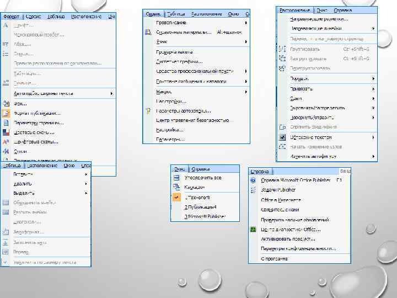Choose О программе entry
Image resolution: width=397 pixels, height=298 pixels.
click(274, 259)
